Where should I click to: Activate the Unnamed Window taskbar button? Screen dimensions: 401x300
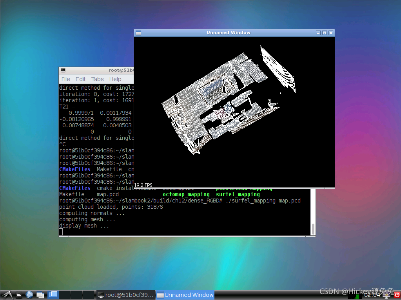click(185, 295)
